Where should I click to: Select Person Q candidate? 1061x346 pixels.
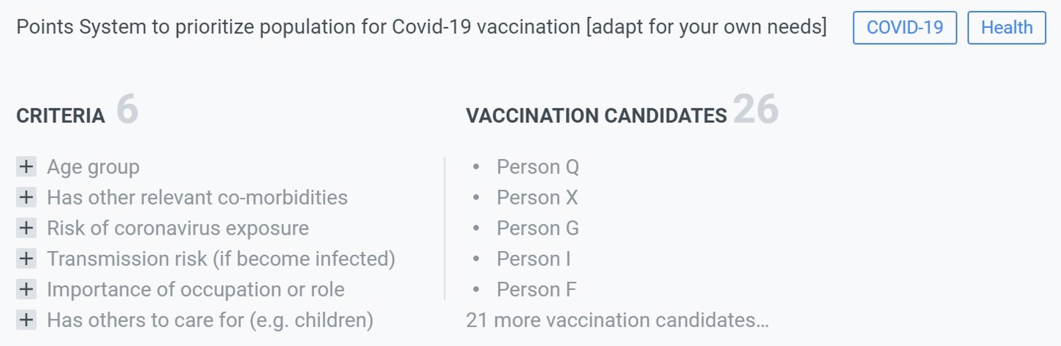537,167
